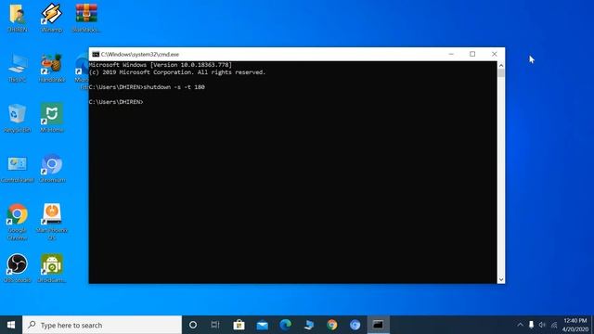
Task: Click the '(c) 2019 Microsoft Corporation' line
Action: click(177, 72)
